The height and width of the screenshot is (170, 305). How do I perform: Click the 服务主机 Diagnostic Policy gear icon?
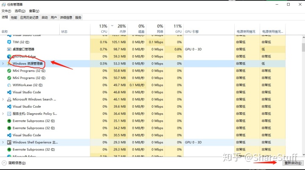tap(9, 114)
